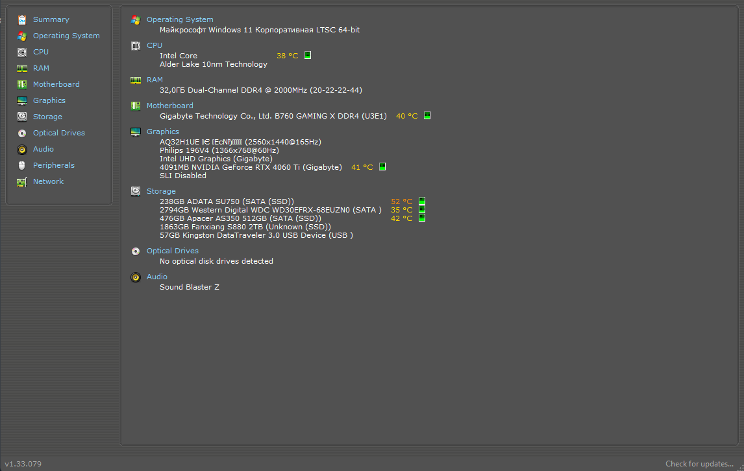744x471 pixels.
Task: Click the WDC drive temperature 35 °C value
Action: click(402, 210)
